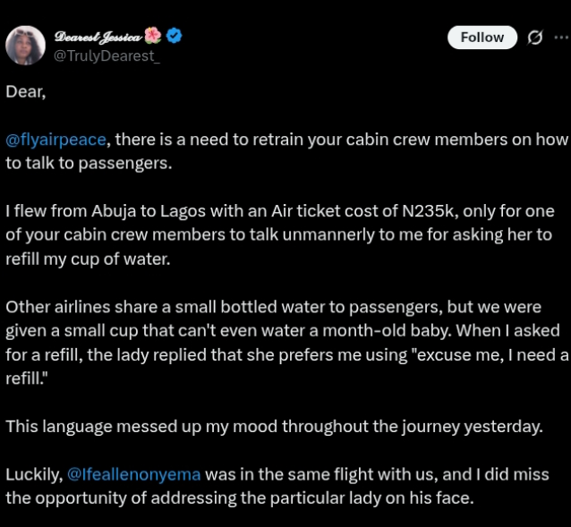This screenshot has width=571, height=527.
Task: Open the Dearest Jessica display name
Action: pyautogui.click(x=97, y=36)
